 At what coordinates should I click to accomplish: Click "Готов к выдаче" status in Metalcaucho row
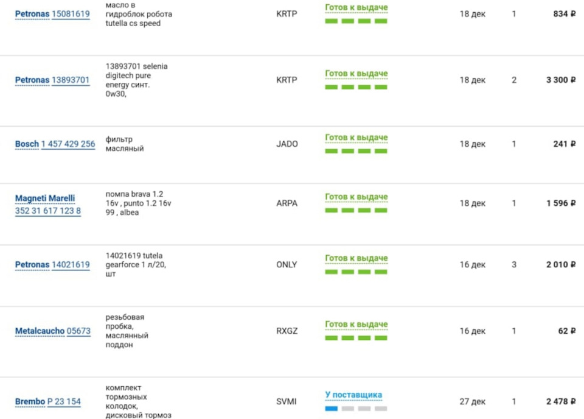(x=356, y=325)
